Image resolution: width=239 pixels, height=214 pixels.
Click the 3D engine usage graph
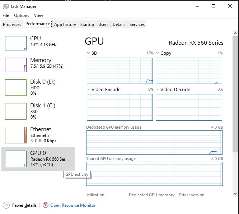click(x=120, y=71)
